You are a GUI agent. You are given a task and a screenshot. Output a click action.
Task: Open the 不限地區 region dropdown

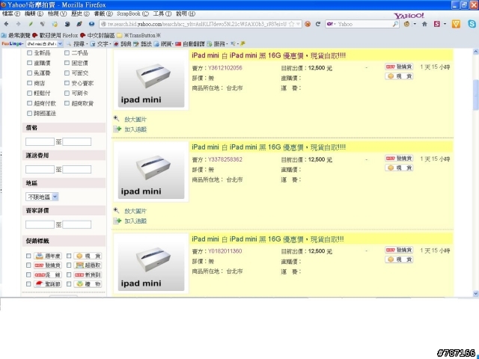tap(42, 197)
